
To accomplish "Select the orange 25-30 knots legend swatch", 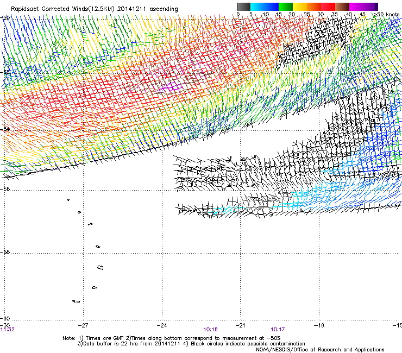I will tap(314, 7).
